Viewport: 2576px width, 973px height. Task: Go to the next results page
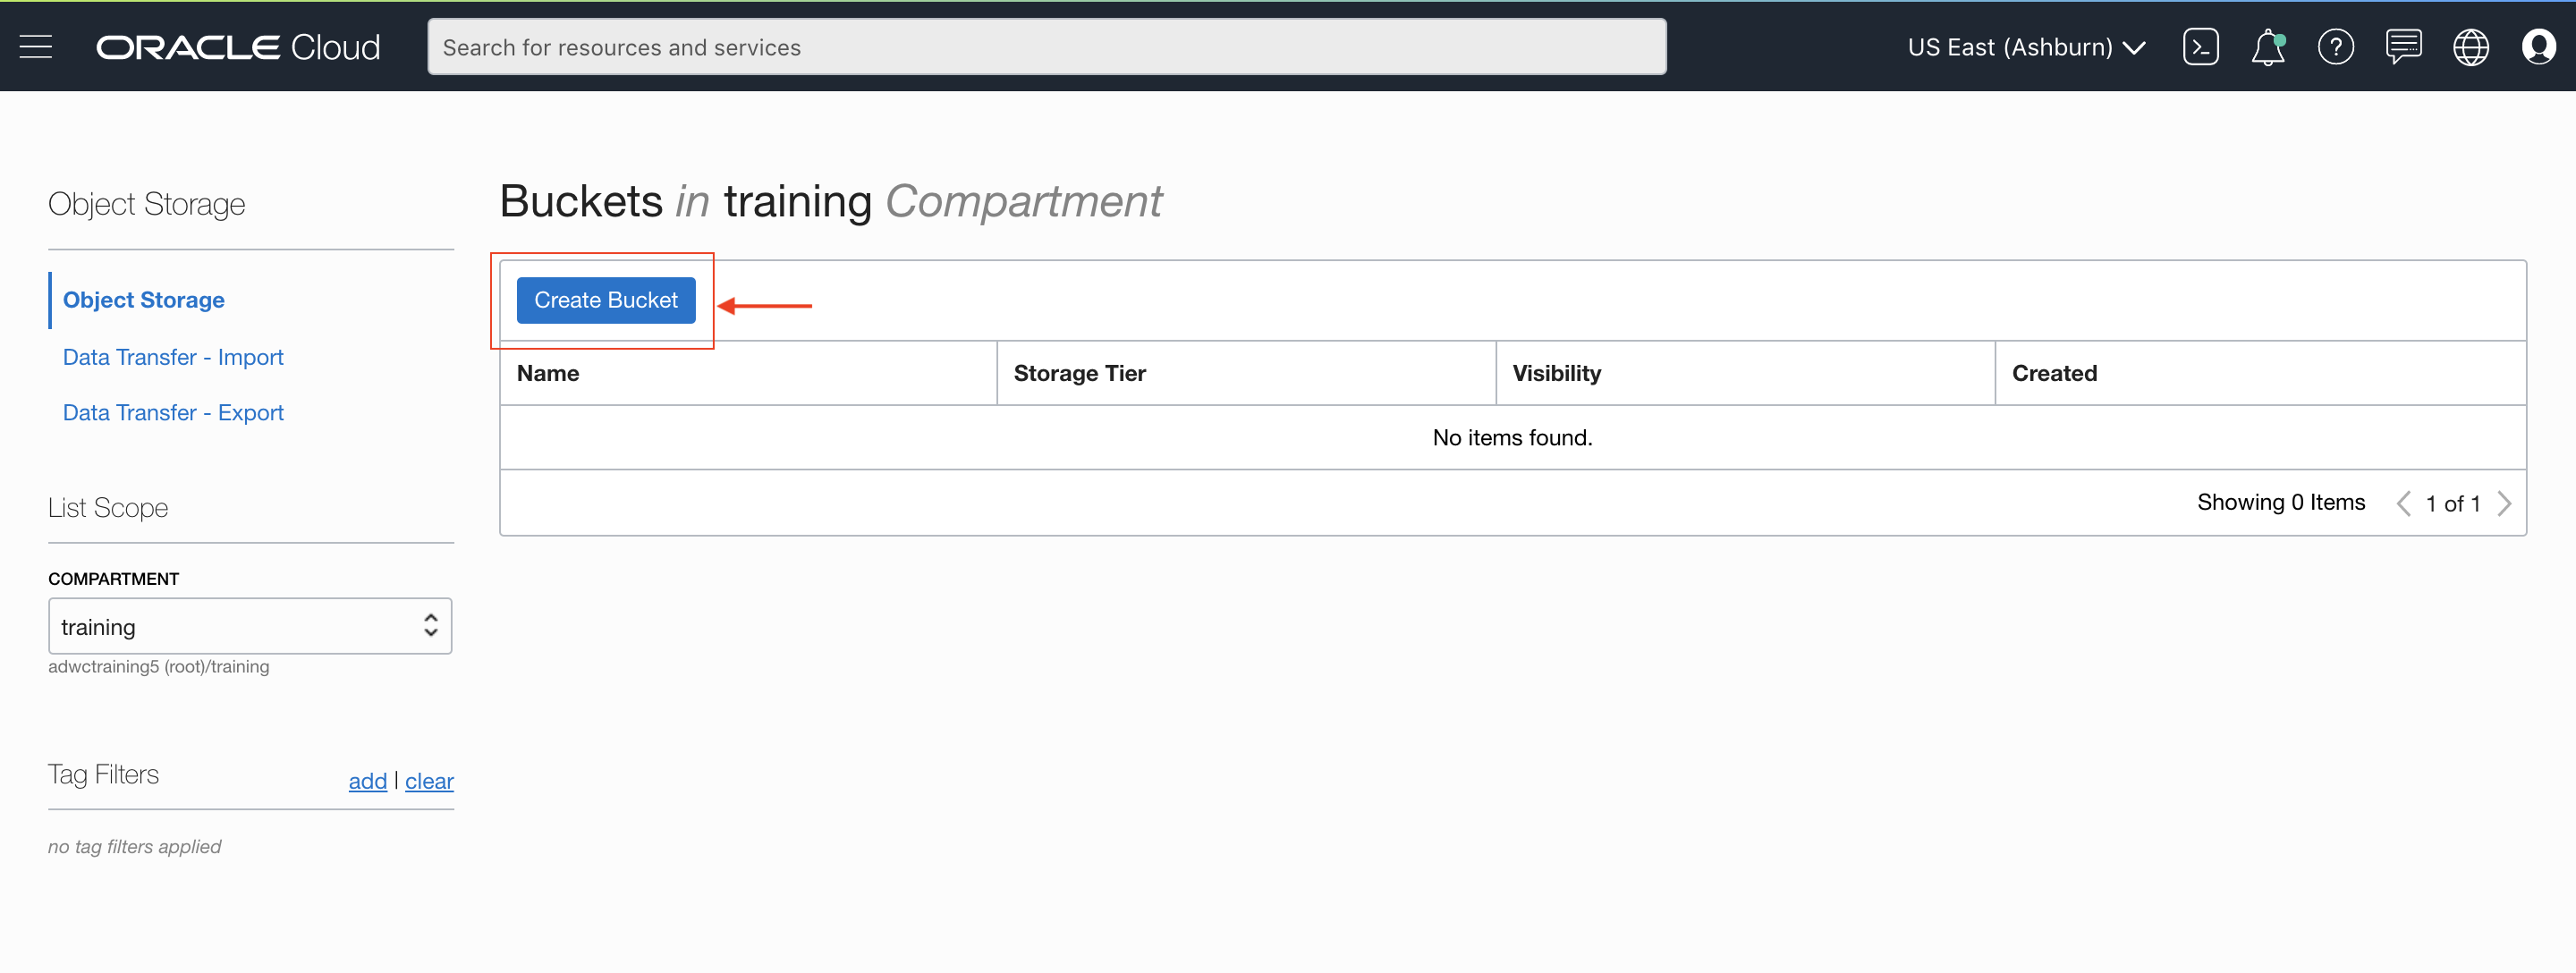2504,503
